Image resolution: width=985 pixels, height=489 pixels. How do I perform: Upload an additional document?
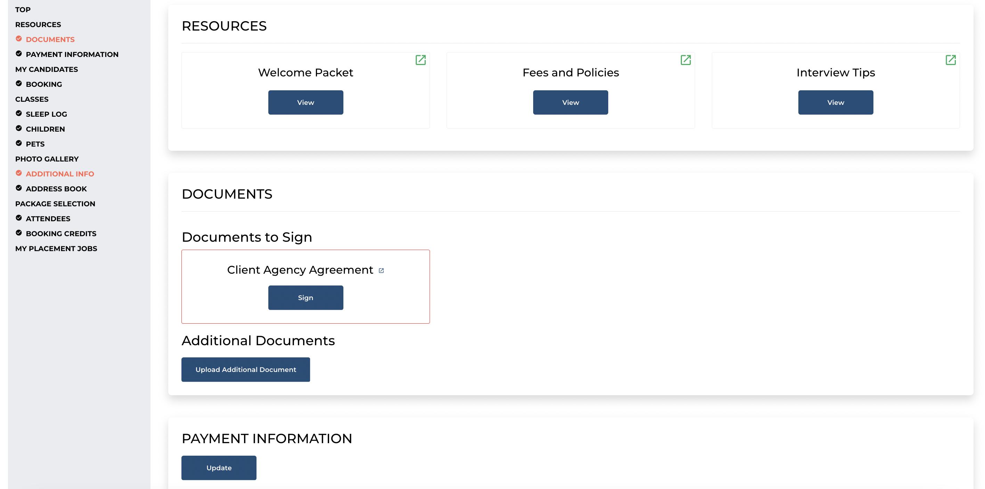tap(245, 369)
